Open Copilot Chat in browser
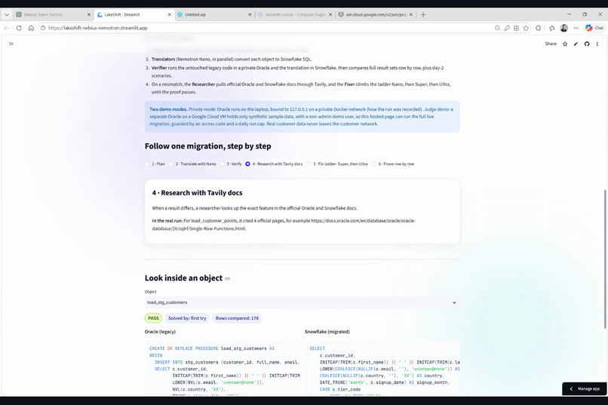This screenshot has height=405, width=608. click(x=594, y=28)
